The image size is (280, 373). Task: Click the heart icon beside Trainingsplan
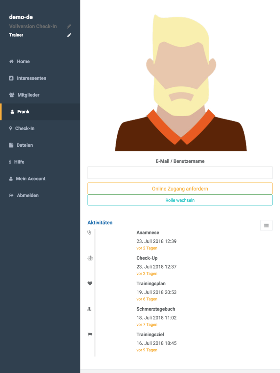pos(90,283)
